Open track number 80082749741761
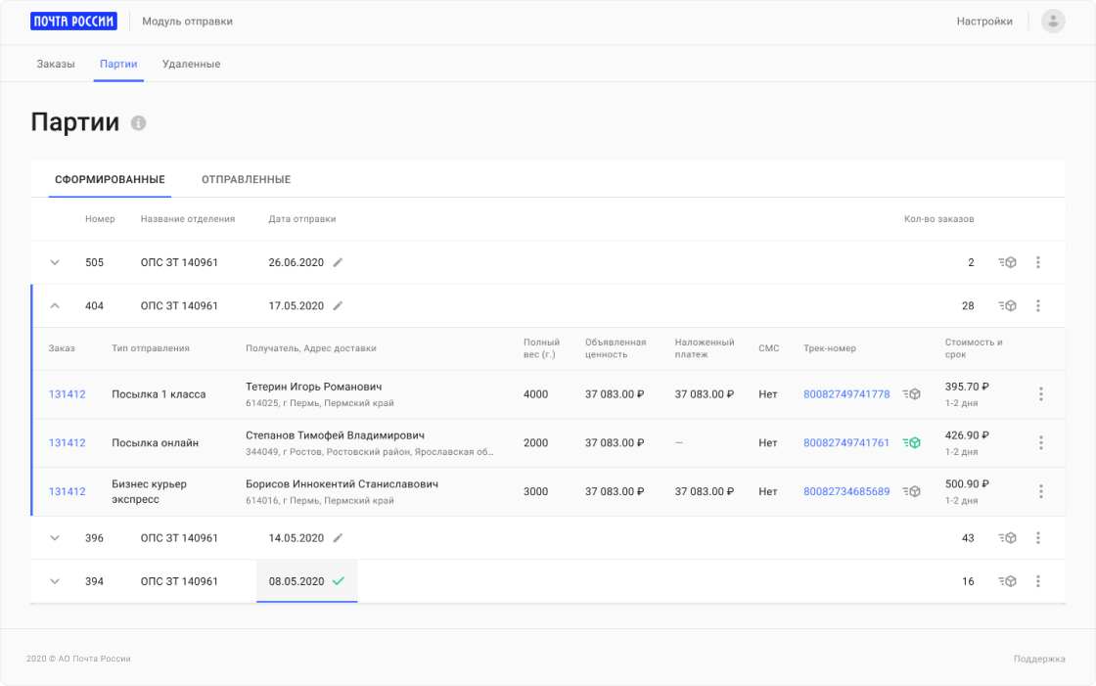The width and height of the screenshot is (1096, 686). pos(846,442)
